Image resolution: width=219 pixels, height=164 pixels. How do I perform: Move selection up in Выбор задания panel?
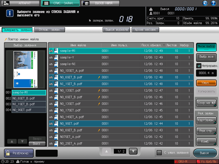click(x=12, y=141)
